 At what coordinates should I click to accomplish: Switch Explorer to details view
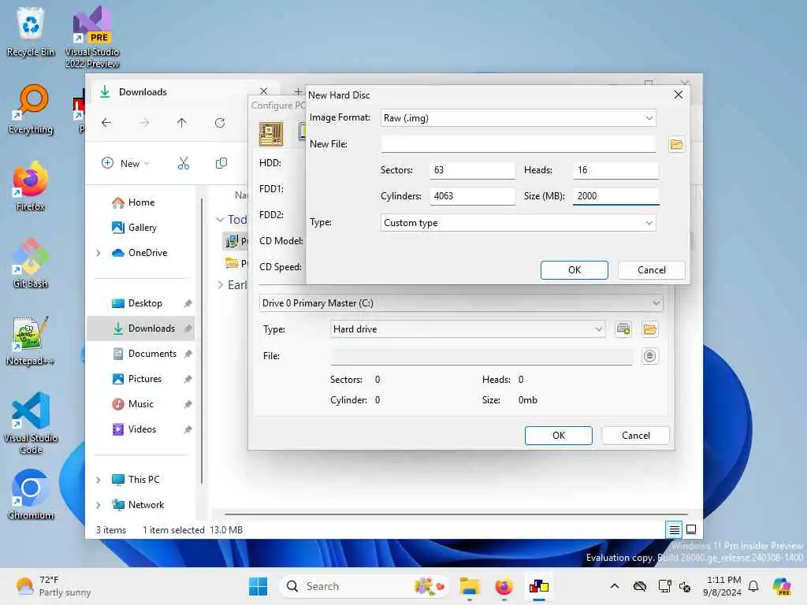(x=675, y=529)
